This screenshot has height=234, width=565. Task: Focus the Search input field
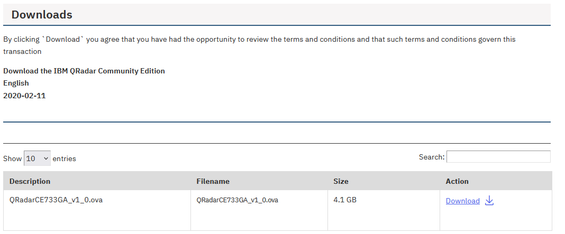498,156
